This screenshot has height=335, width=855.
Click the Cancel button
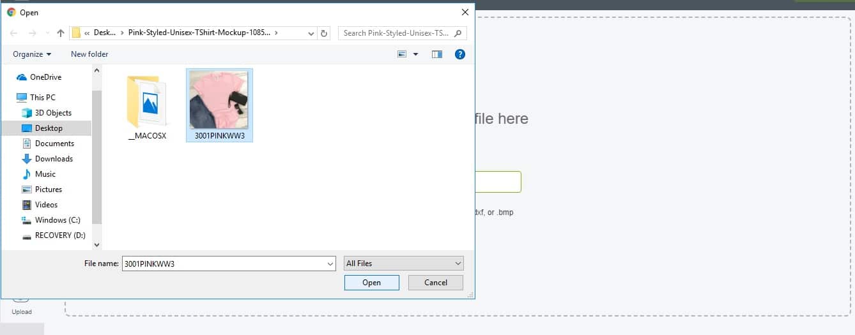point(436,283)
